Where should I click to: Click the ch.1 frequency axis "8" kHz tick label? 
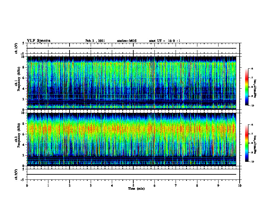(x=24, y=67)
